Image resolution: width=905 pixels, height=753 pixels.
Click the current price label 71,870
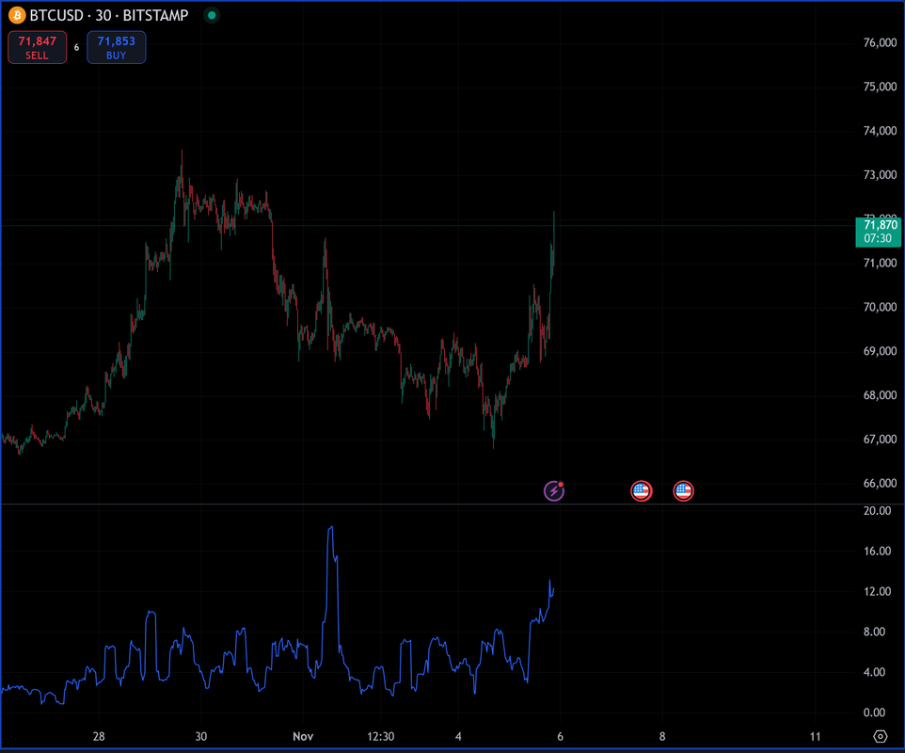[878, 232]
